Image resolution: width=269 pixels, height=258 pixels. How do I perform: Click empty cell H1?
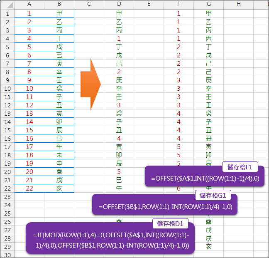(238, 14)
